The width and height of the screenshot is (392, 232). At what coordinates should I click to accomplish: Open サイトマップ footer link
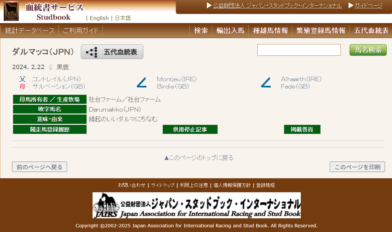coord(163,185)
